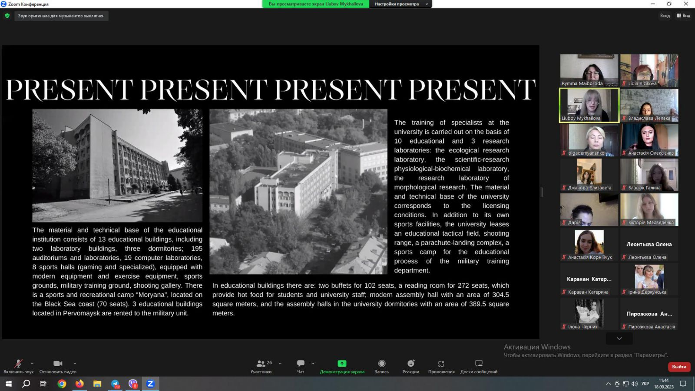Click the green Share Screen icon

(x=342, y=364)
